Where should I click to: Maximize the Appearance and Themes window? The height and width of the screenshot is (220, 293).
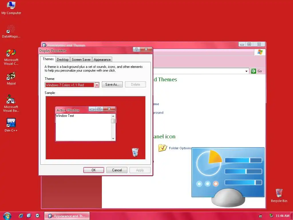click(249, 44)
